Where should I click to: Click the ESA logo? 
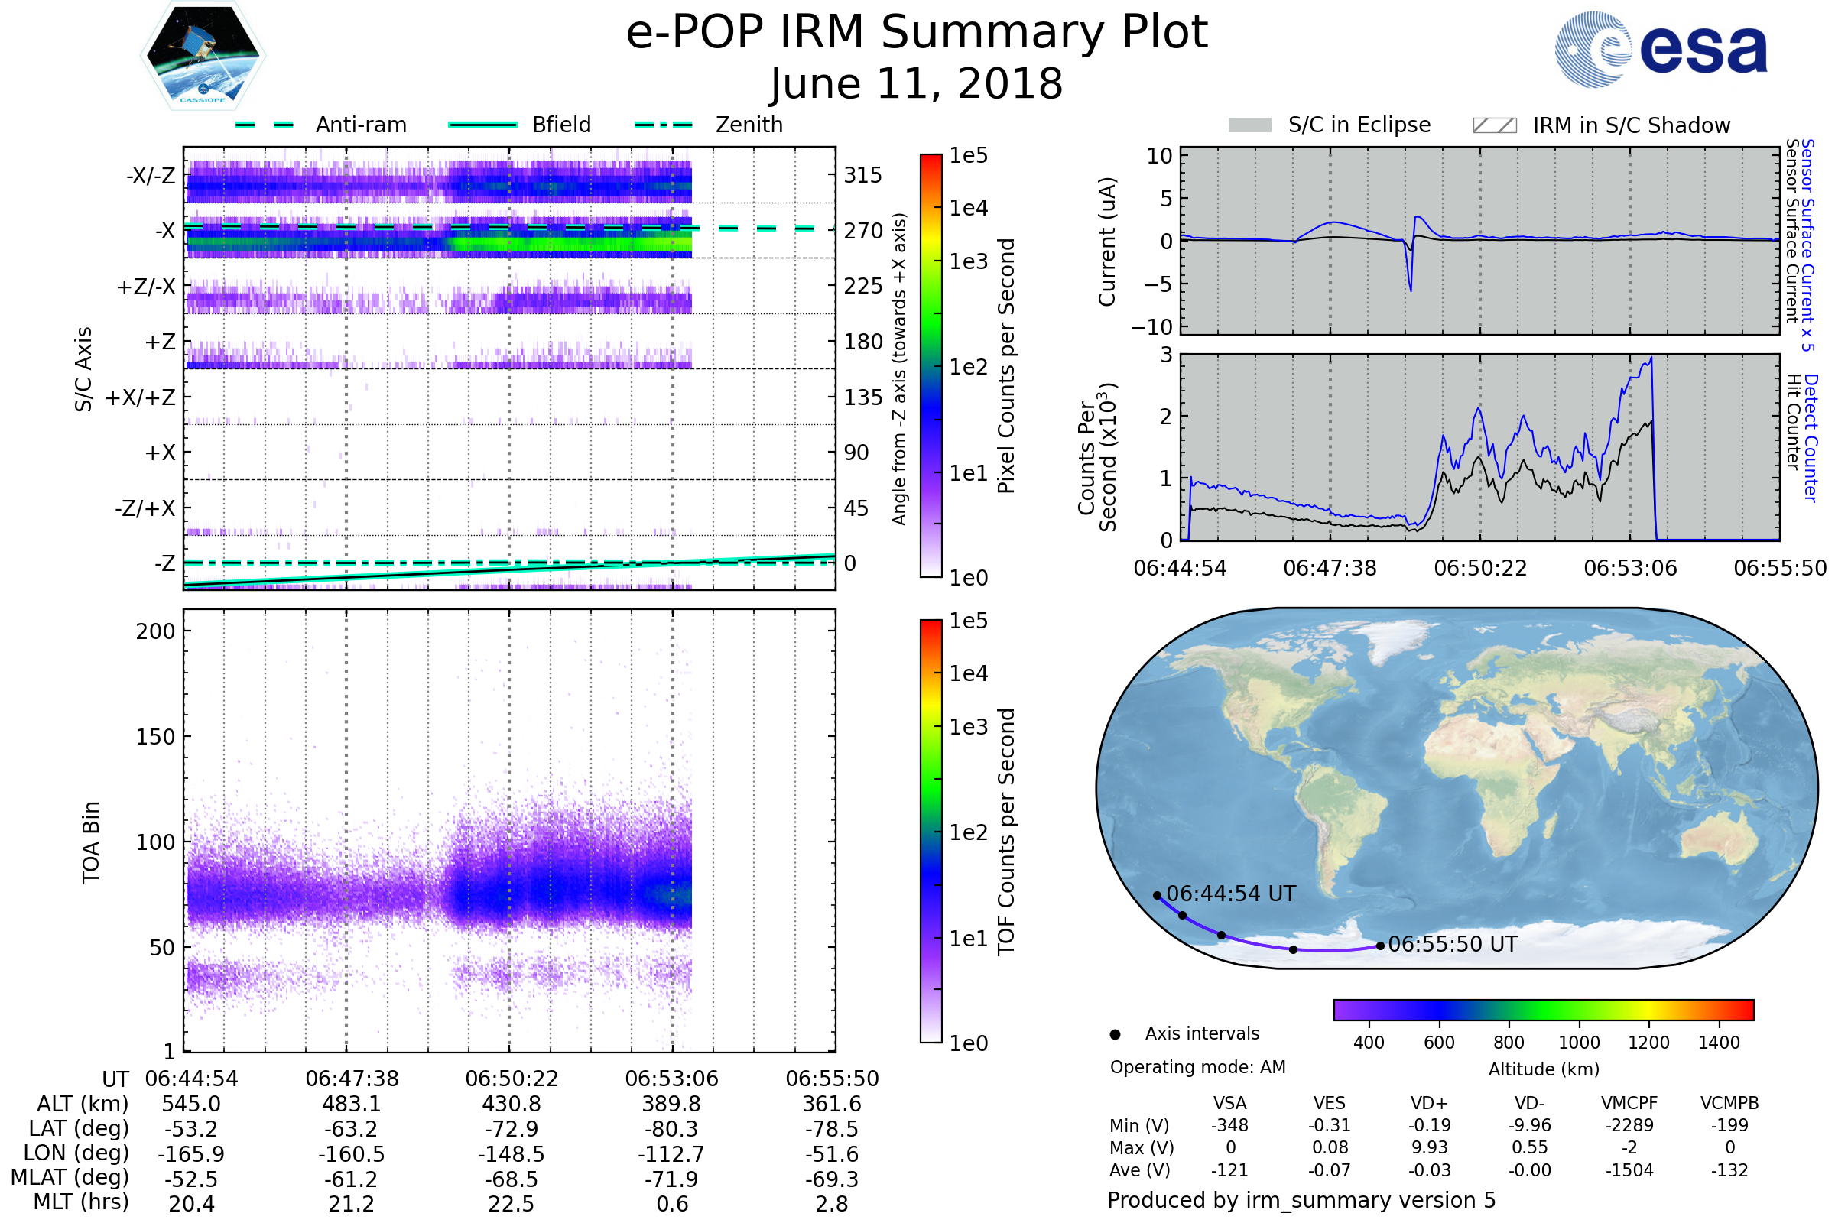click(x=1661, y=49)
